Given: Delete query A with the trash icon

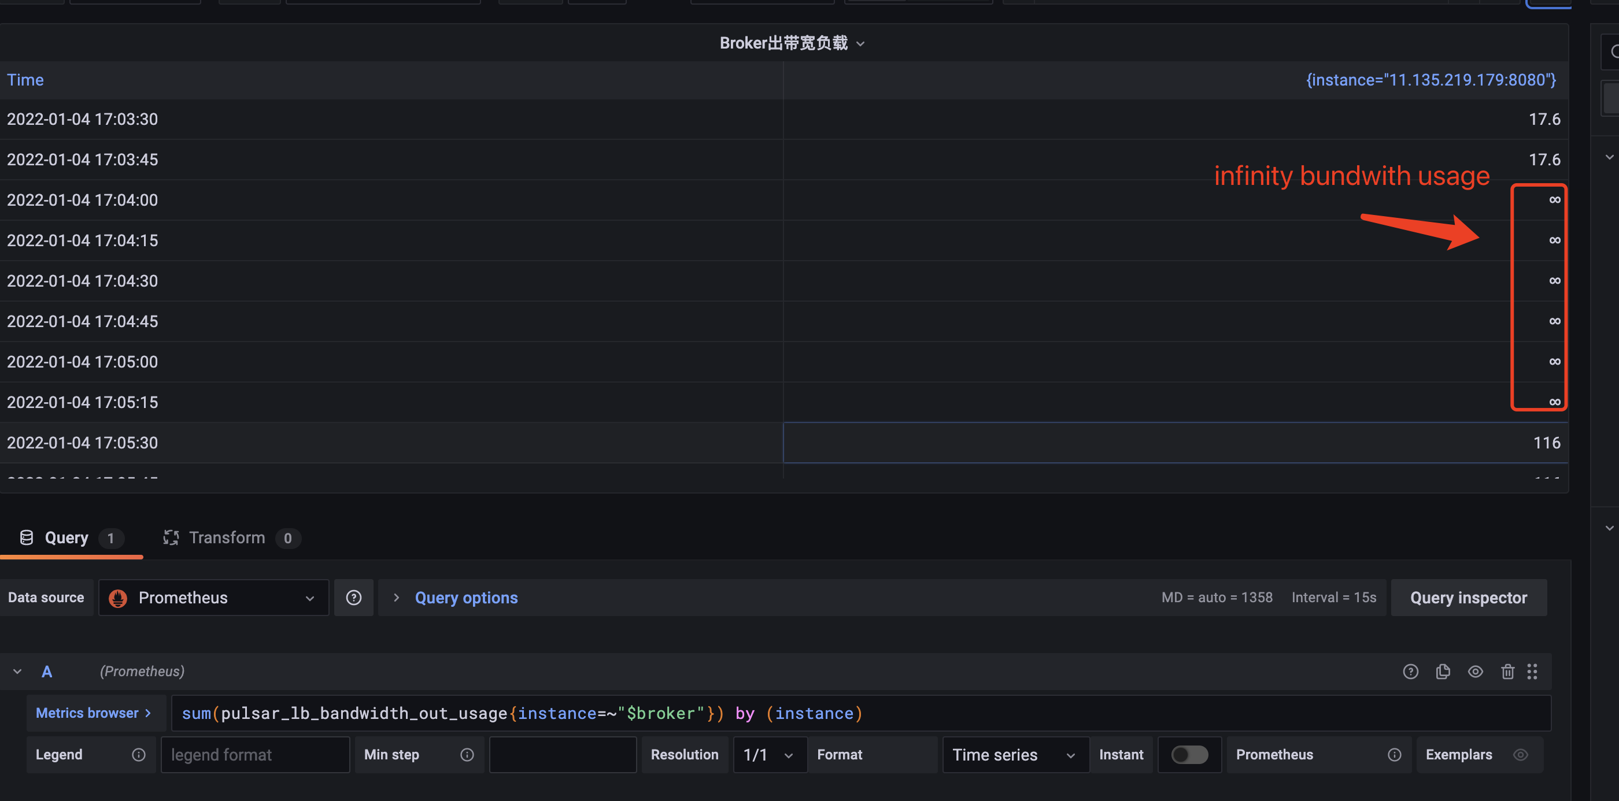Looking at the screenshot, I should [1507, 672].
